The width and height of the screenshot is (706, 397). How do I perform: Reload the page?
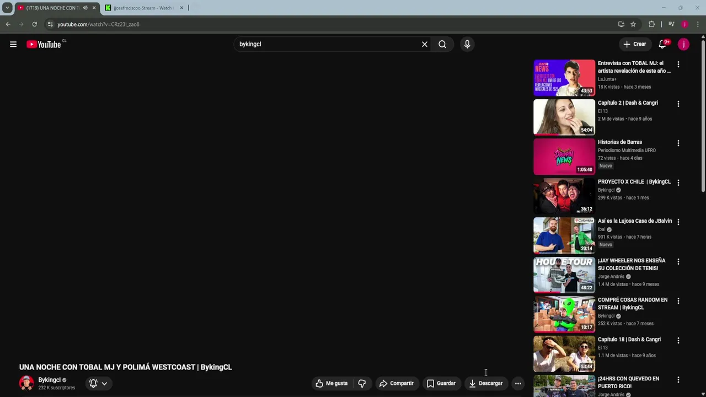coord(34,24)
